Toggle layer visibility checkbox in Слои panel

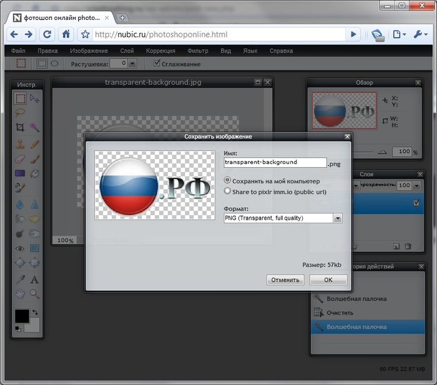click(x=416, y=203)
